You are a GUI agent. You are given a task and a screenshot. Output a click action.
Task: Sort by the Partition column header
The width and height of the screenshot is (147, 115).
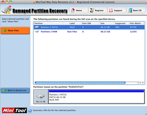49,23
